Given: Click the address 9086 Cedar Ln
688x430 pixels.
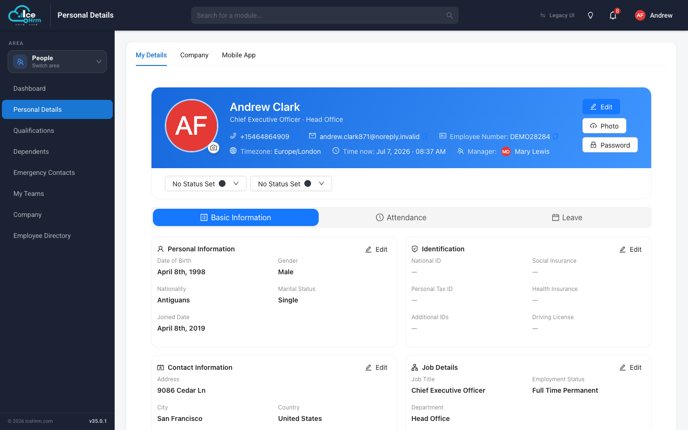Looking at the screenshot, I should coord(182,390).
